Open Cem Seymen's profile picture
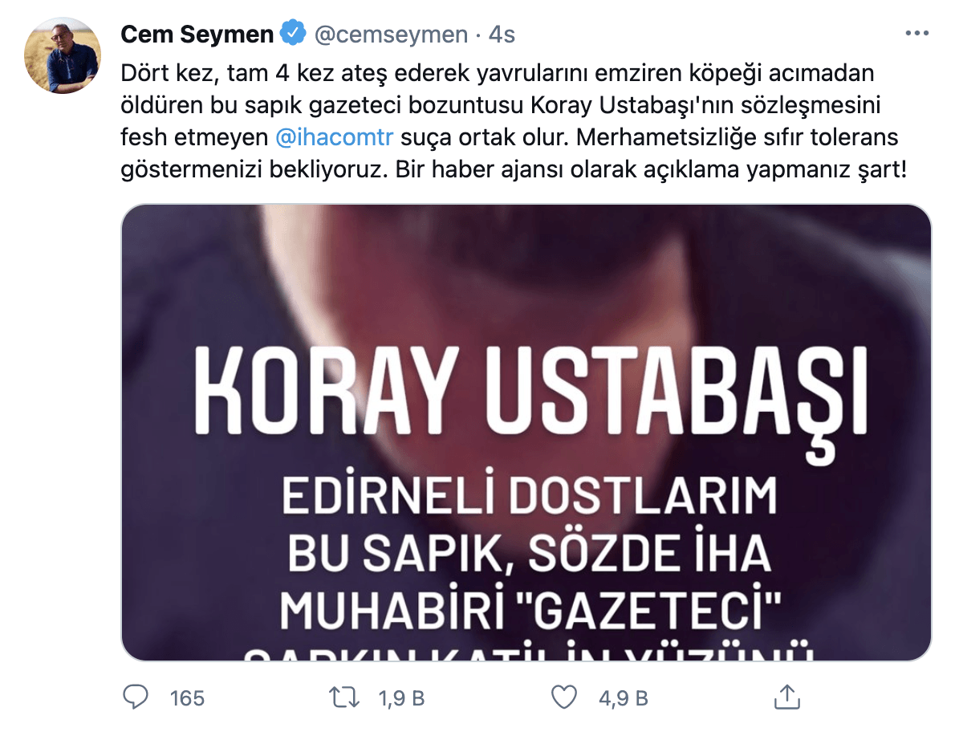Screen dimensions: 955x732 [62, 55]
